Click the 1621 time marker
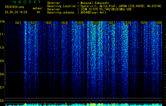The width and height of the screenshot is (166, 106). [x=18, y=23]
